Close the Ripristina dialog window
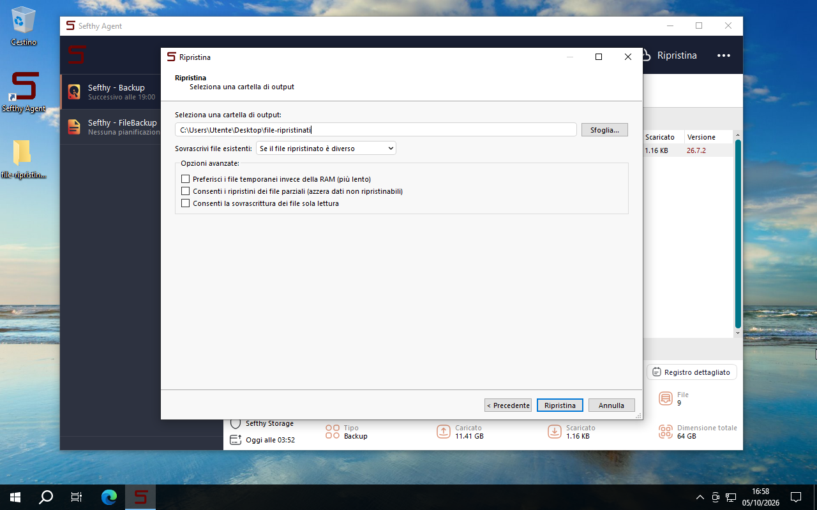This screenshot has height=510, width=817. pos(628,57)
